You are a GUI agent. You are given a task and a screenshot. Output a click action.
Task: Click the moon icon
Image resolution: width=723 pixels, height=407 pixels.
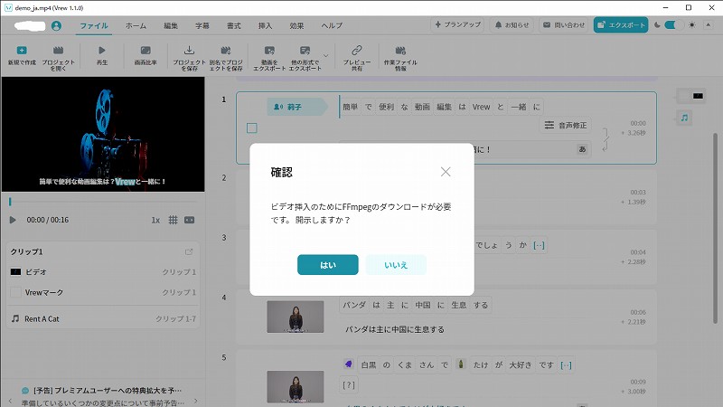[x=657, y=25]
